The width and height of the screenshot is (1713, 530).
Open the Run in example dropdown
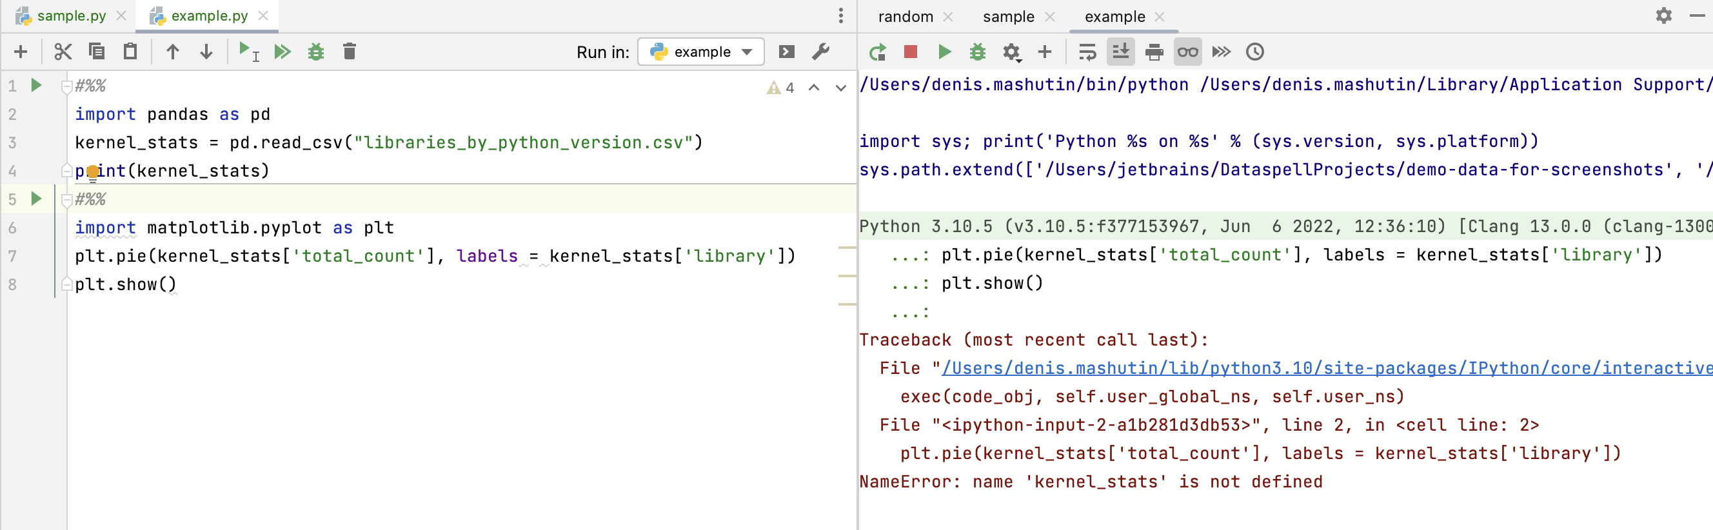point(701,52)
